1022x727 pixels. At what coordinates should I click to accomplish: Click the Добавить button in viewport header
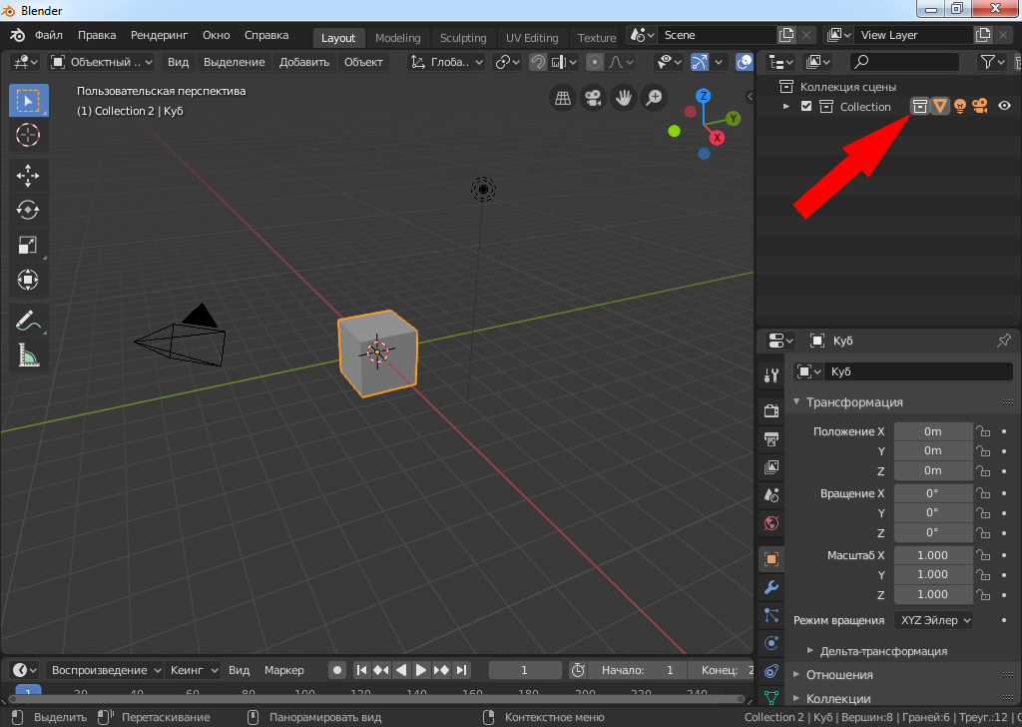pos(304,62)
